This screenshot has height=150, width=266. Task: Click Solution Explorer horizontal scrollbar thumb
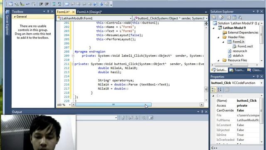coord(231,65)
